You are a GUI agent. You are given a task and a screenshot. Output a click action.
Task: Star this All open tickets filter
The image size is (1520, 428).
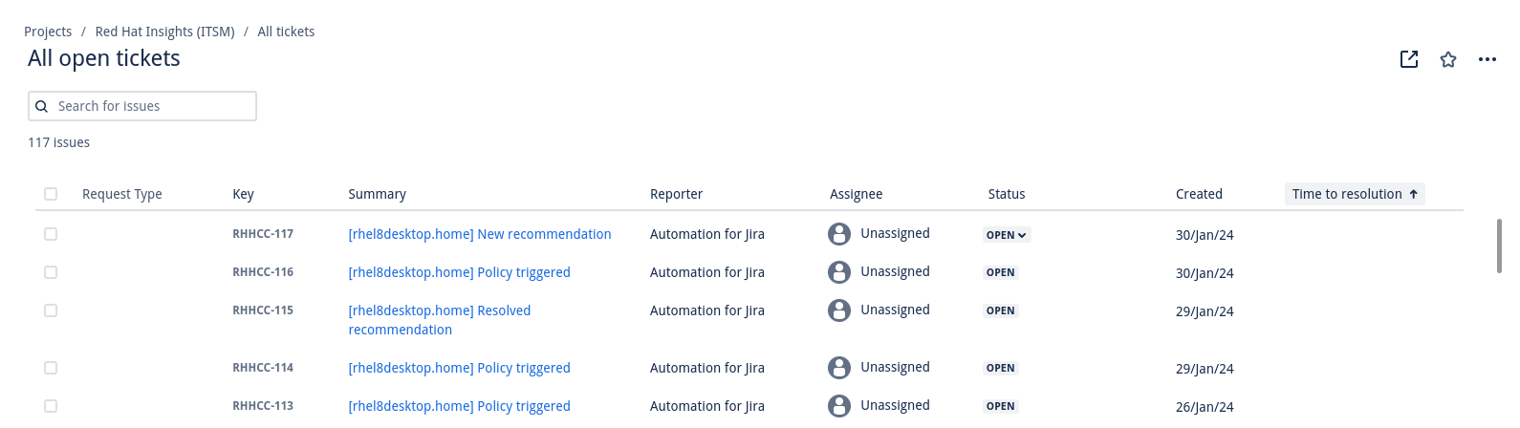click(x=1448, y=59)
